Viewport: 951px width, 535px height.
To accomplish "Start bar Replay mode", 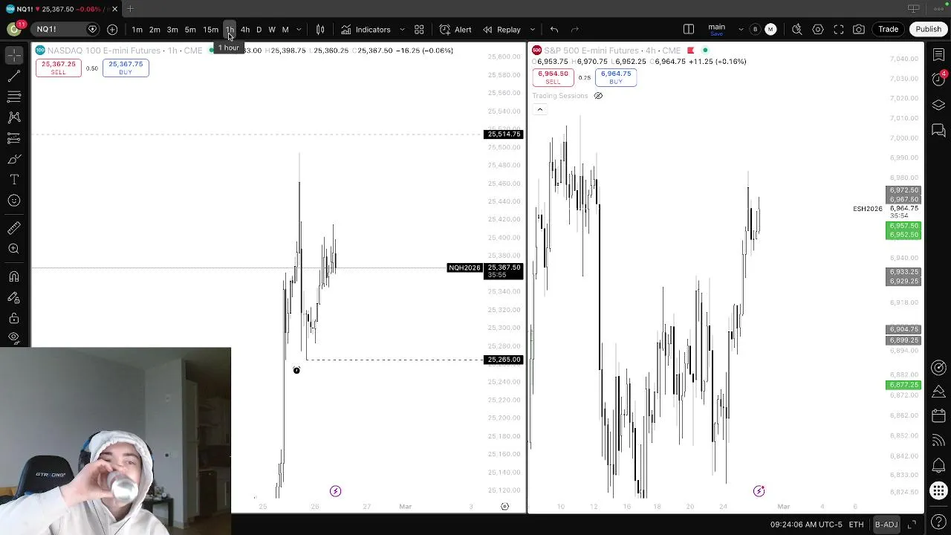I will tap(502, 30).
